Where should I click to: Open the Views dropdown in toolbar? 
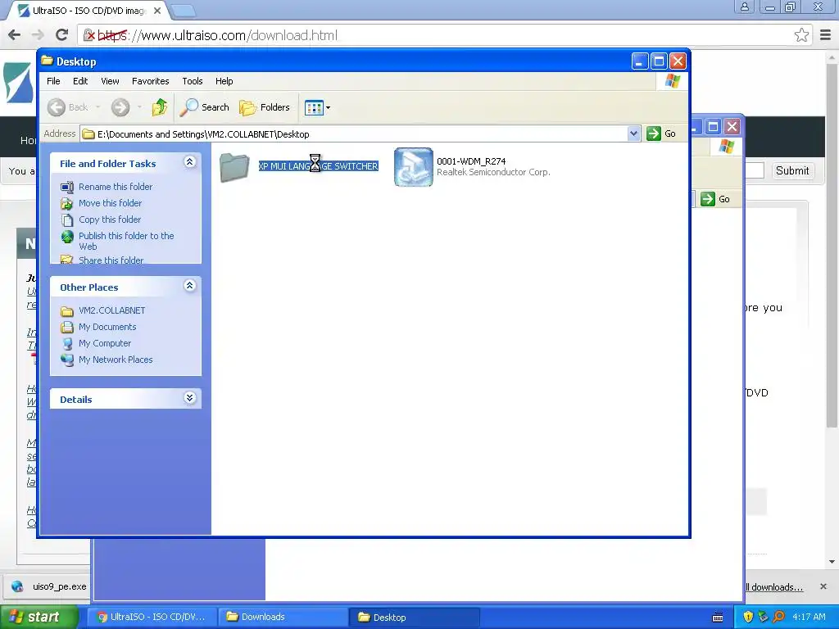317,107
